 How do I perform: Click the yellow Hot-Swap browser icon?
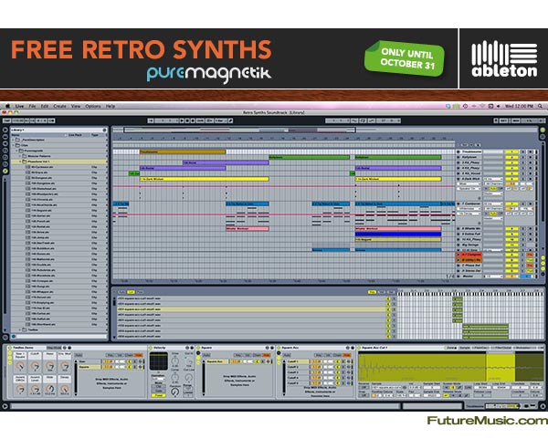[5, 172]
